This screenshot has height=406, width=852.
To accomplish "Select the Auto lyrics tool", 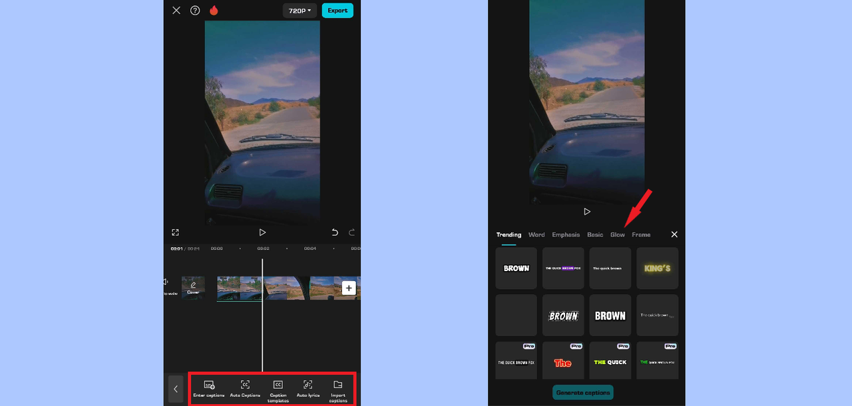I will [x=308, y=389].
